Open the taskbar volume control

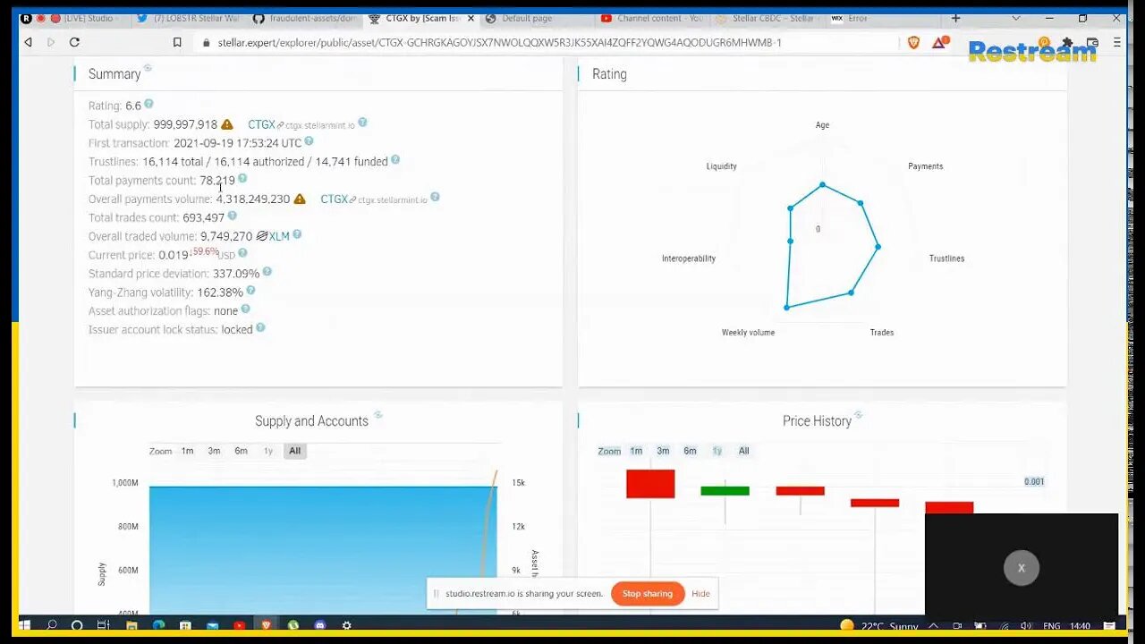click(x=1025, y=626)
